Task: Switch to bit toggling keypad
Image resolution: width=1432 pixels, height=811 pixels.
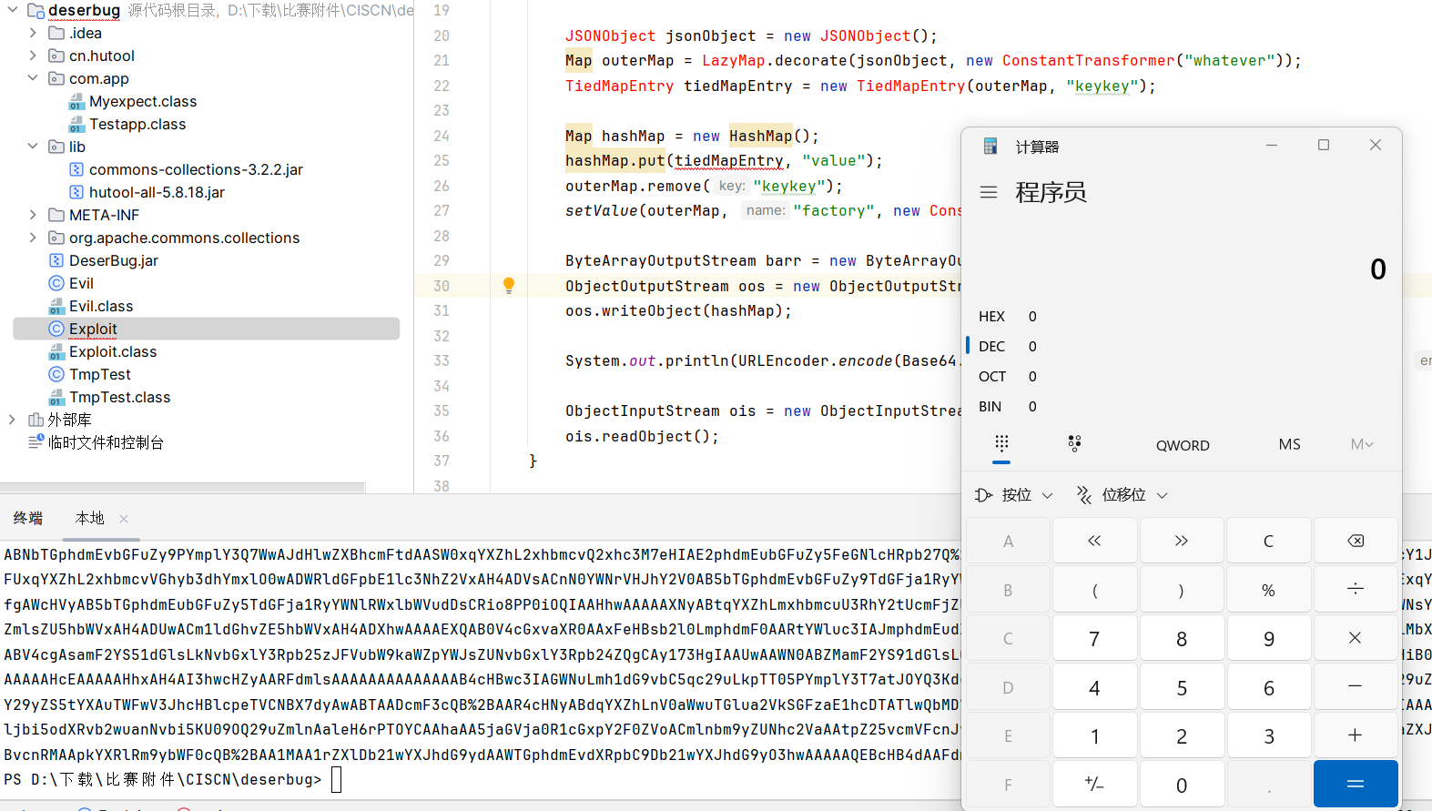Action: [1074, 444]
